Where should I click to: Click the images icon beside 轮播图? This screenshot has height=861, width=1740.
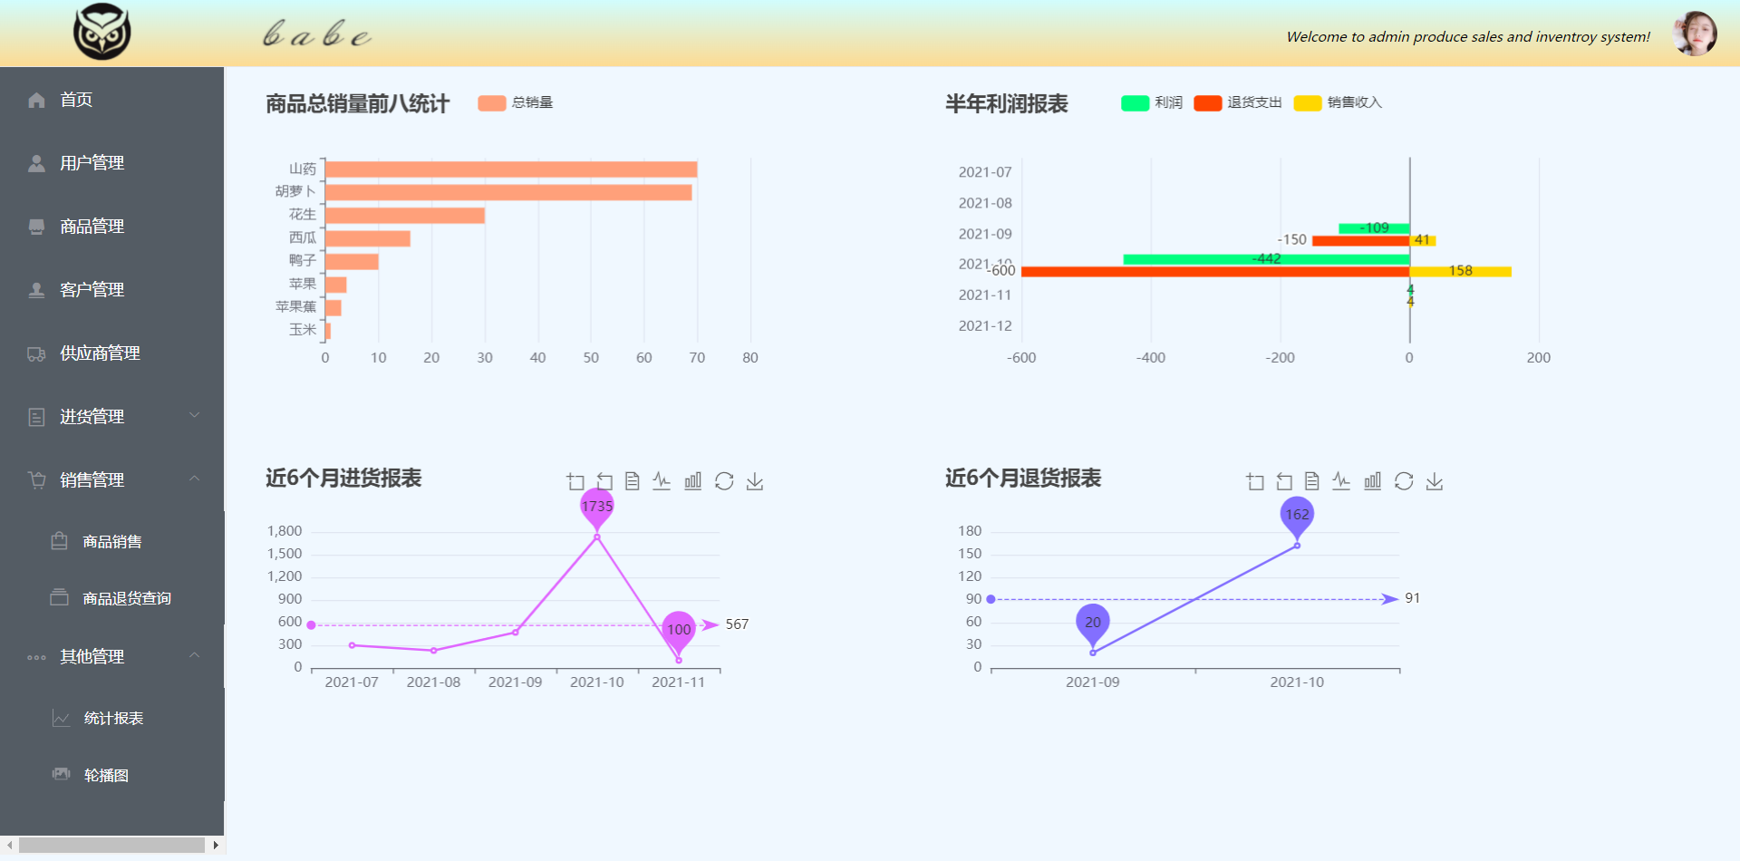61,774
